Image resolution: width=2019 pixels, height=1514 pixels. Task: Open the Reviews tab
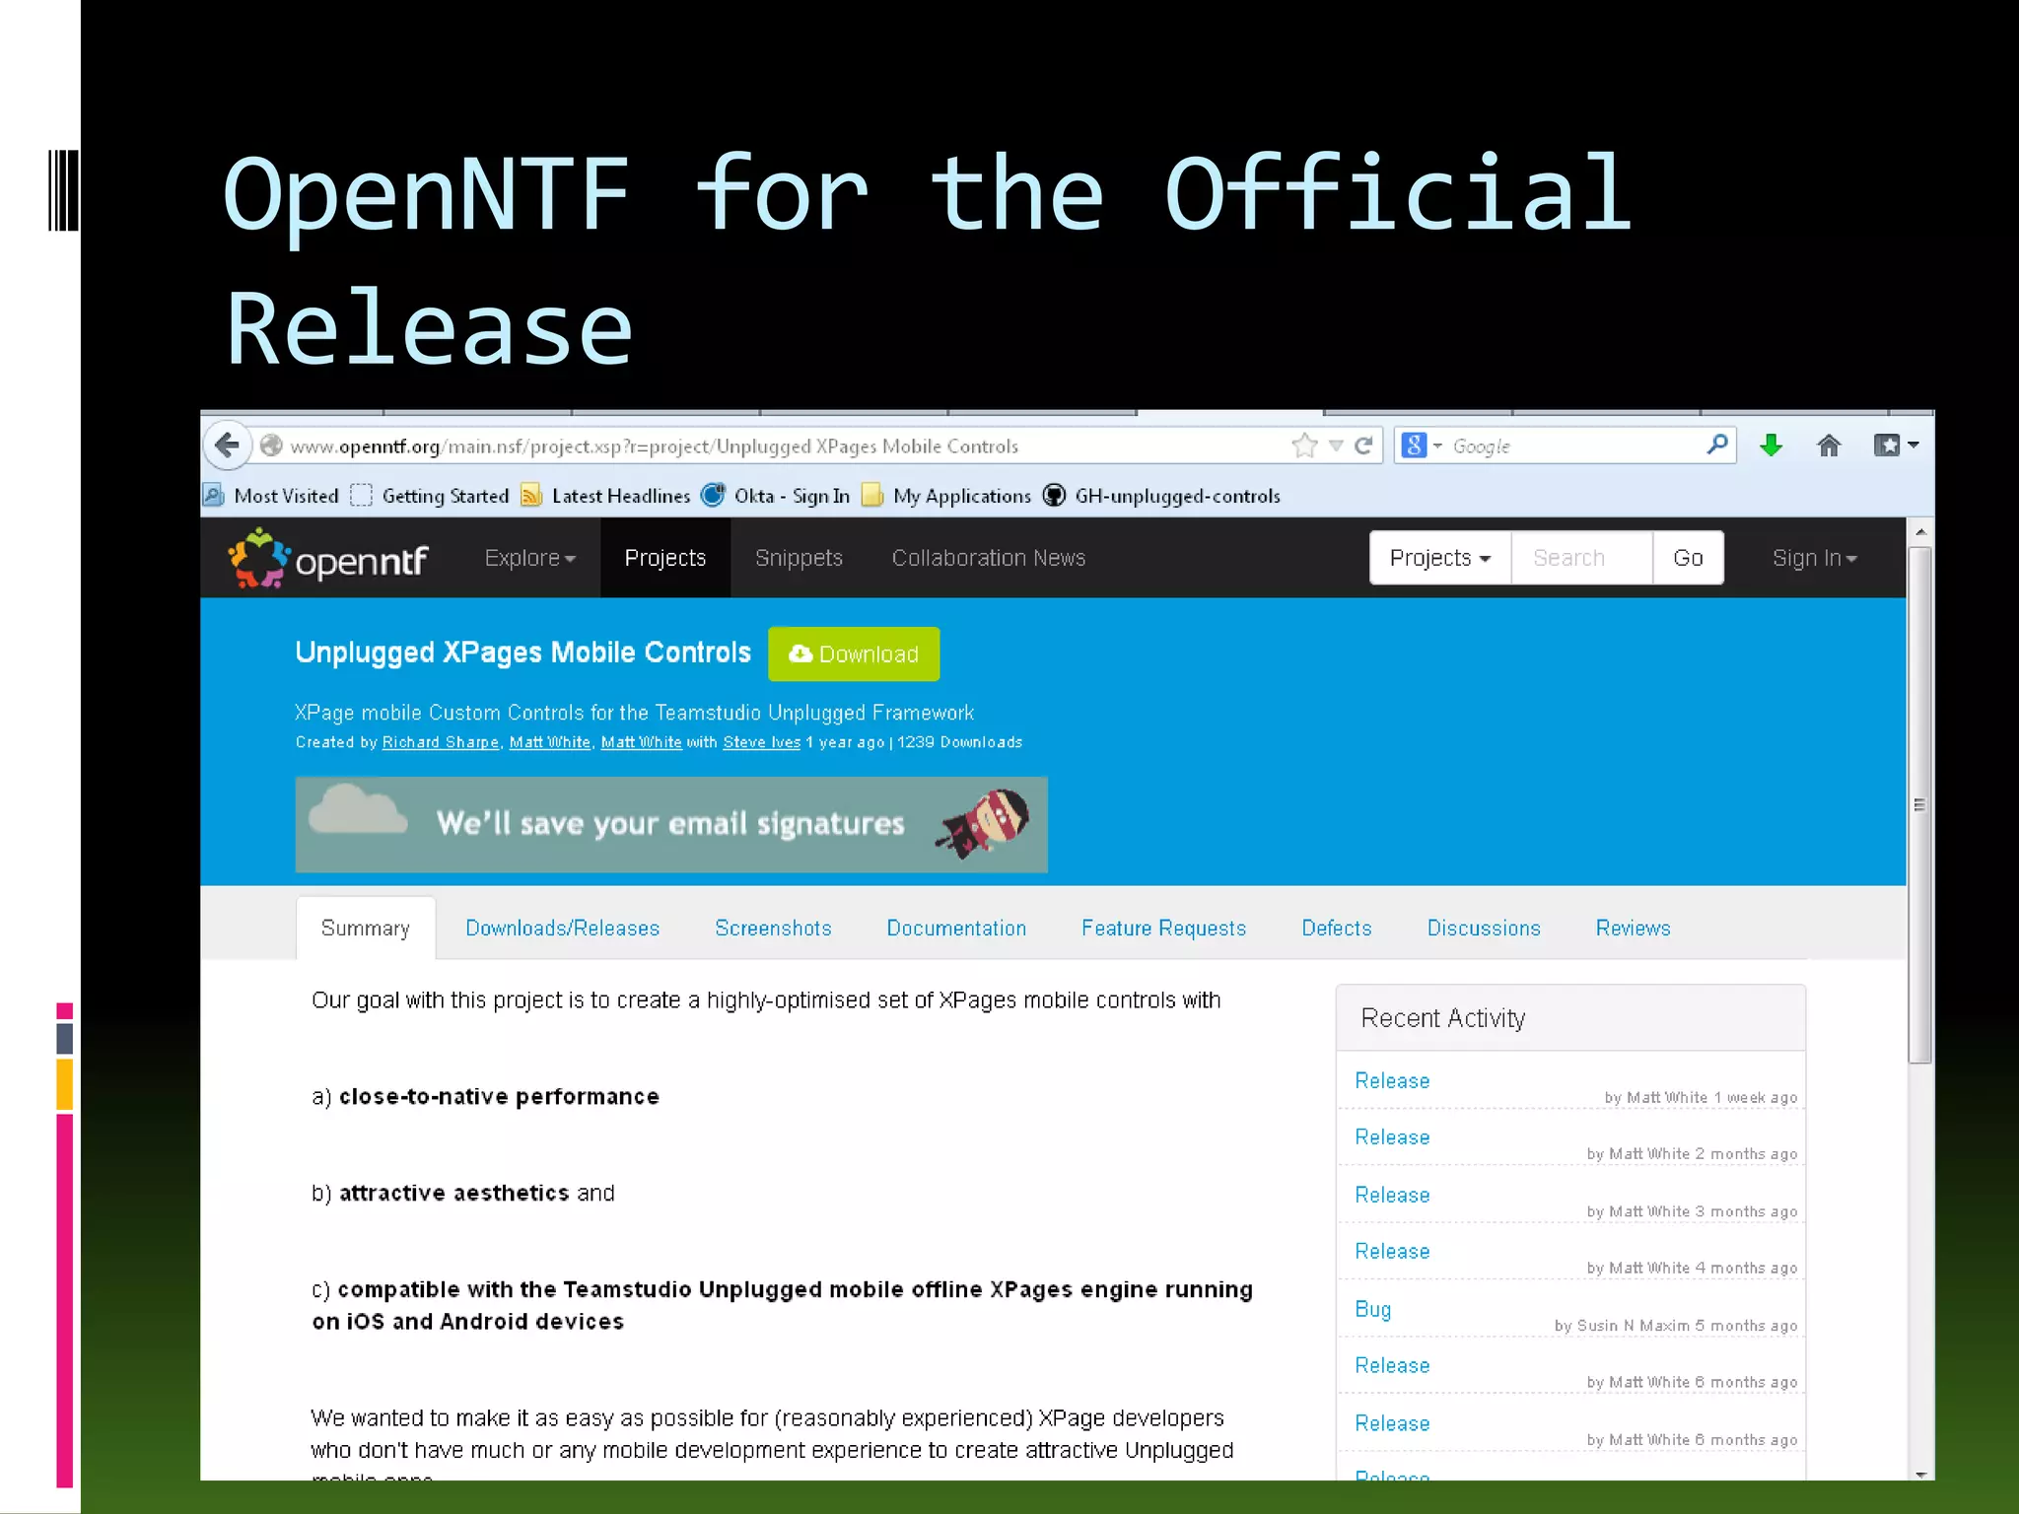1633,928
